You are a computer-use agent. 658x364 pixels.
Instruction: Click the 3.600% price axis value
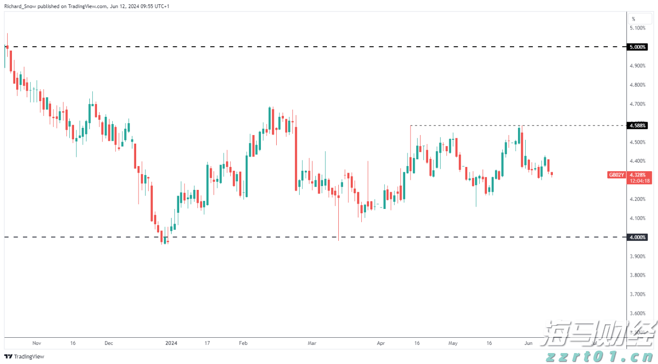tap(637, 313)
